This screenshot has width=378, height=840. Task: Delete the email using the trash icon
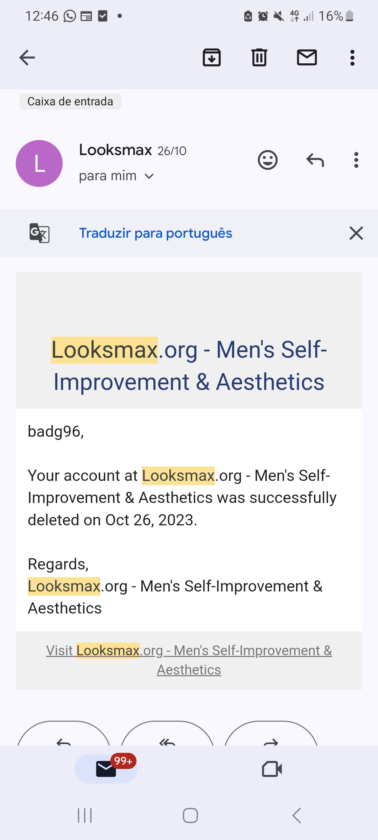point(259,58)
